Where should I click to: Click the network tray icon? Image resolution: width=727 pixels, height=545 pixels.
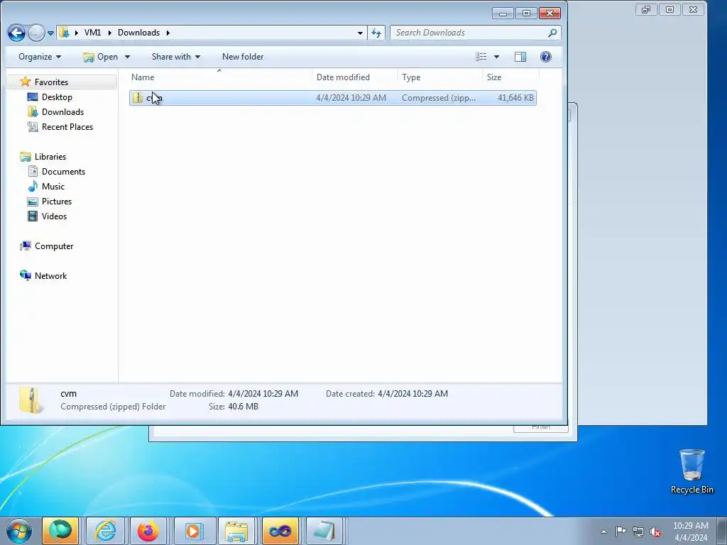[638, 532]
